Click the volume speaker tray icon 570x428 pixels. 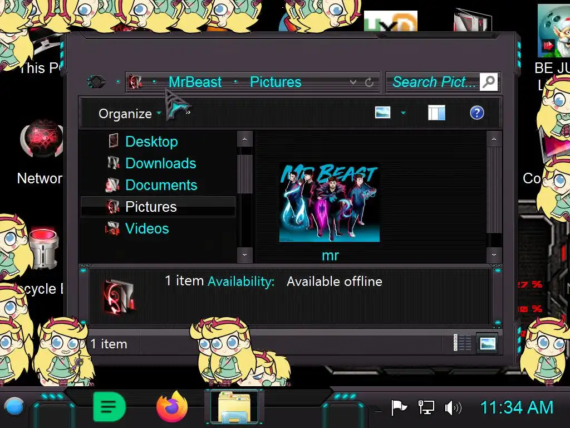453,408
